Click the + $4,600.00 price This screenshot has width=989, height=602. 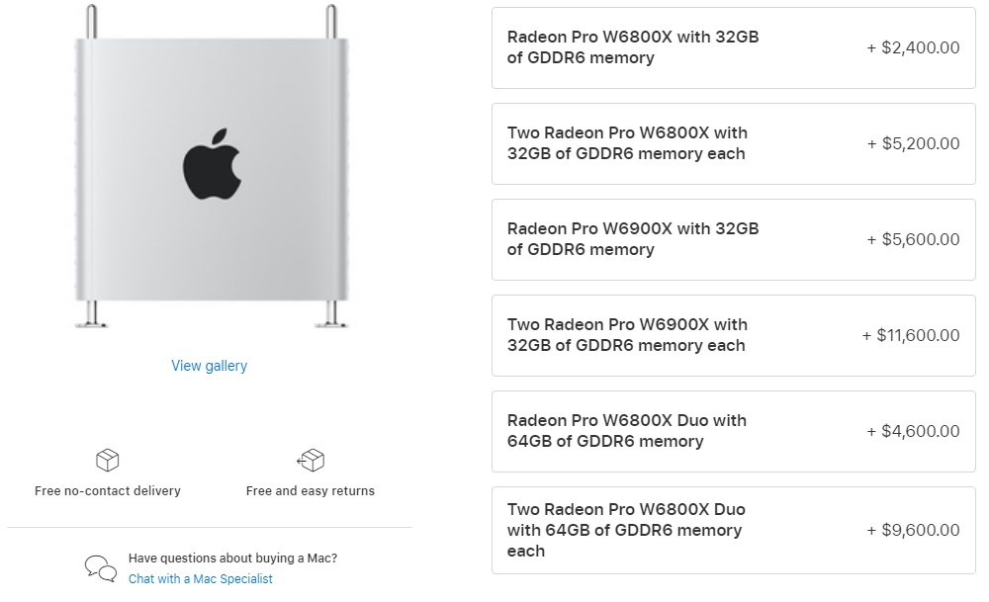[x=913, y=431]
